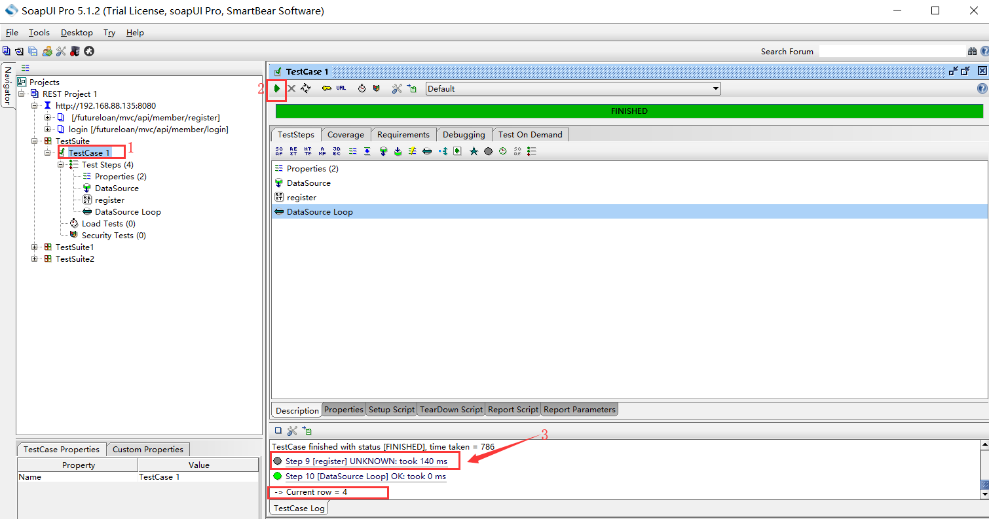Collapse the TestSuite node in navigator
The image size is (989, 519).
pyautogui.click(x=35, y=141)
